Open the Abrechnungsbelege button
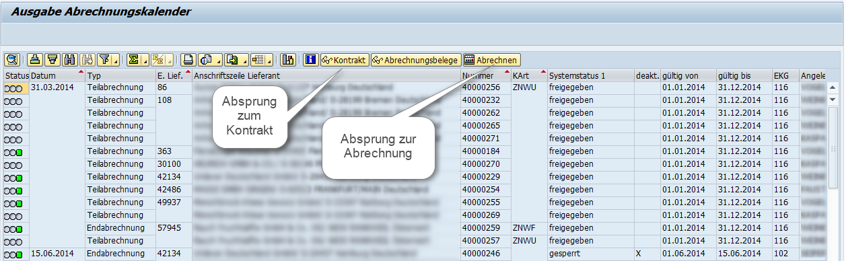This screenshot has height=261, width=846. tap(415, 60)
